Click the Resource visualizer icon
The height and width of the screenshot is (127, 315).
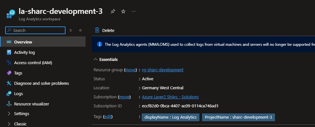[9, 104]
